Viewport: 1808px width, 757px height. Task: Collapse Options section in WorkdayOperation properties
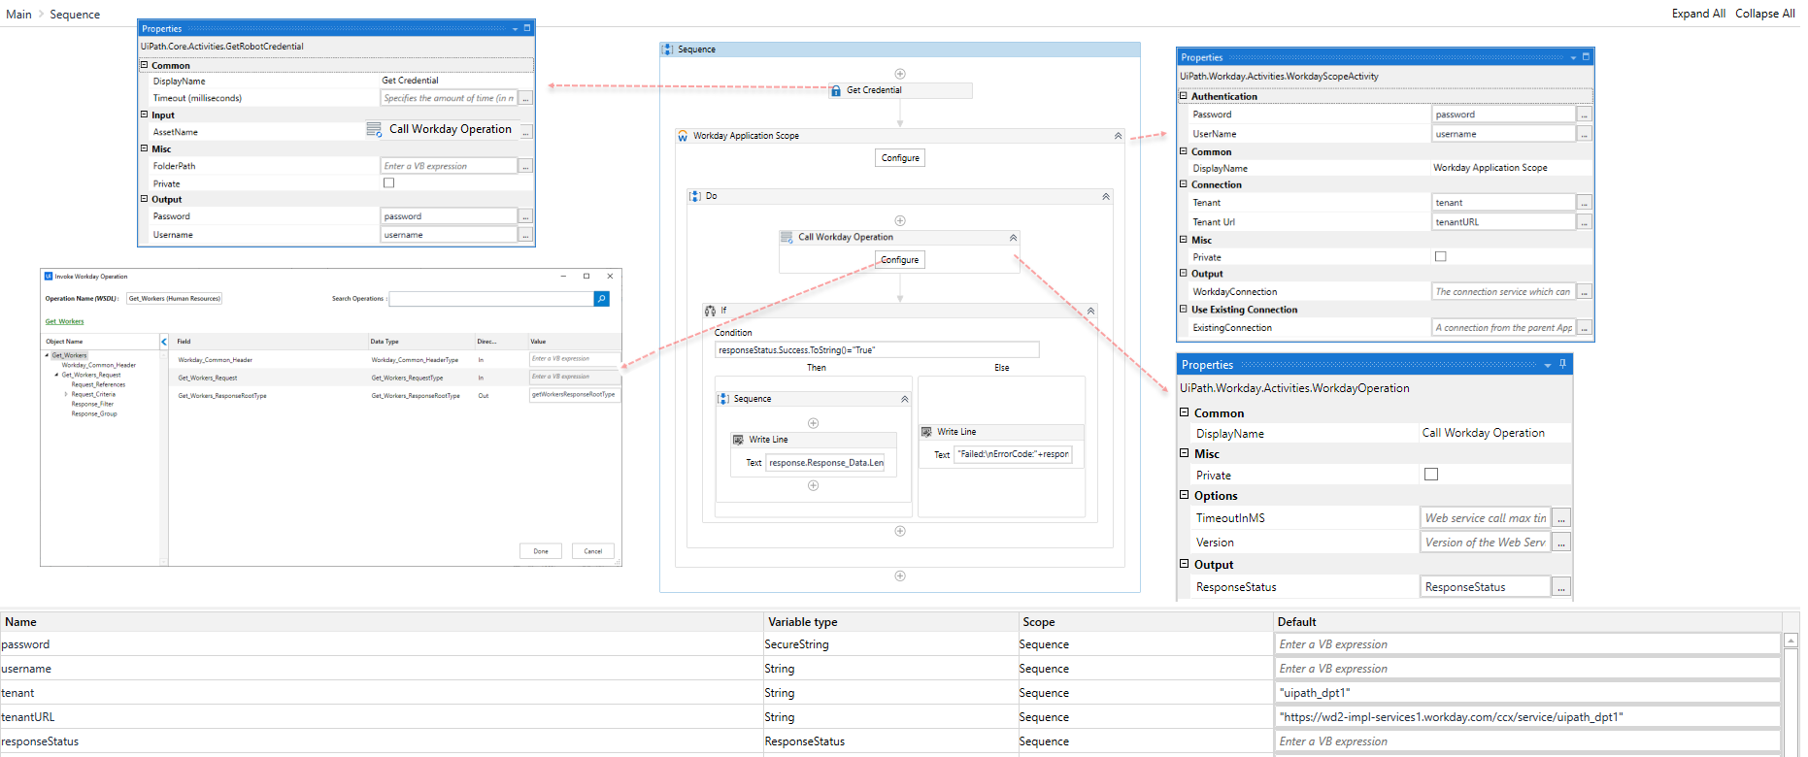(x=1185, y=495)
